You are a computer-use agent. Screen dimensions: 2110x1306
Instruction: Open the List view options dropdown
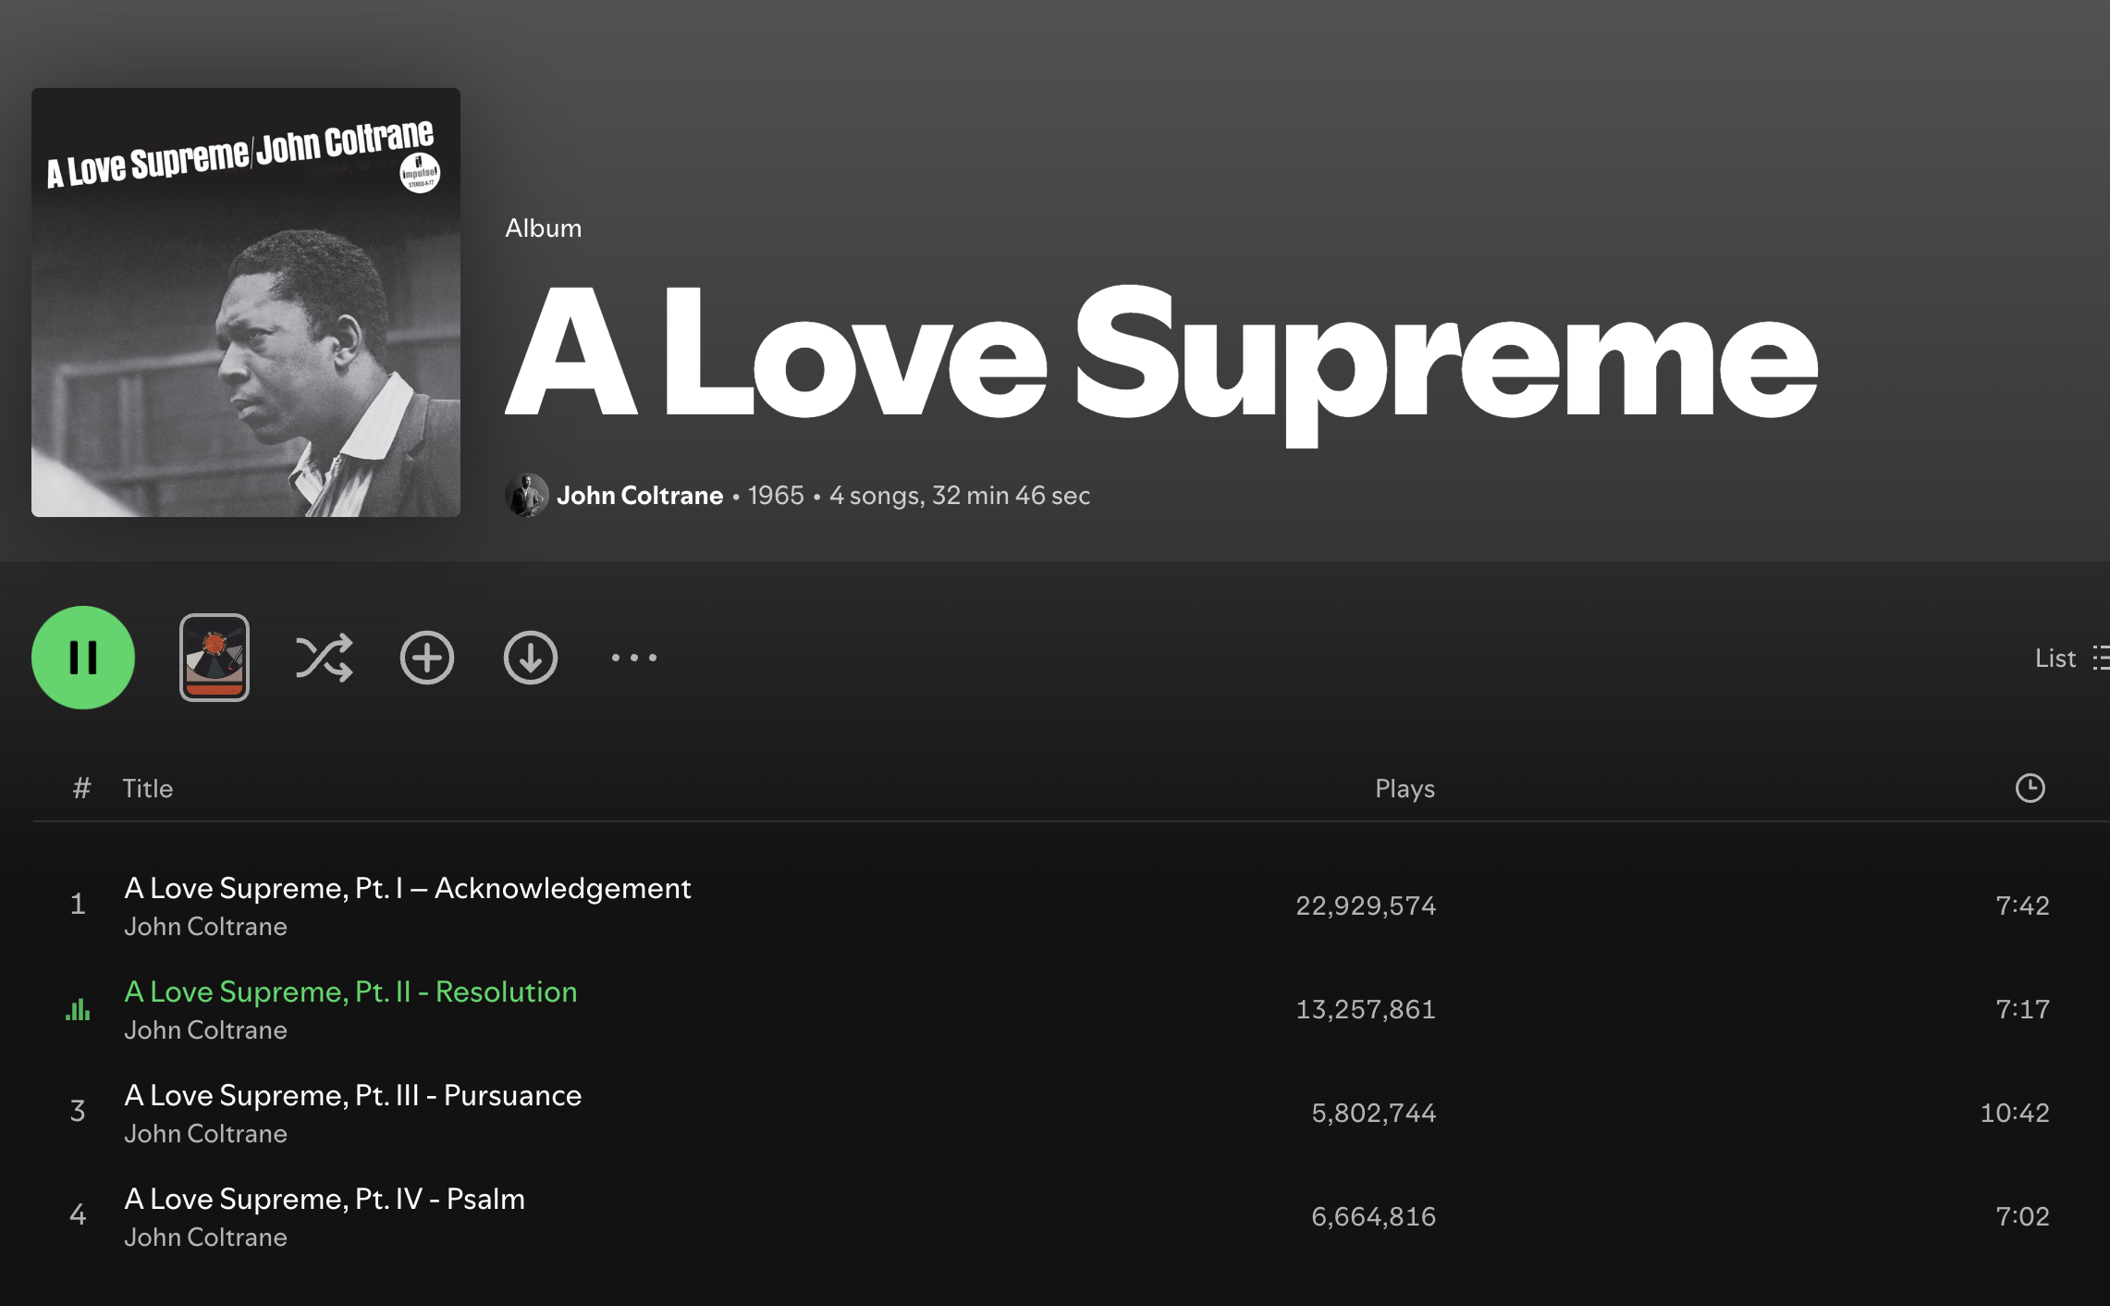2069,658
